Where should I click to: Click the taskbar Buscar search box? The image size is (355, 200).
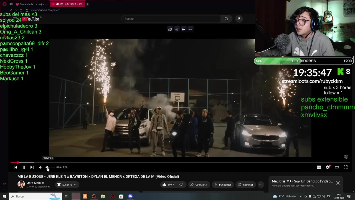35,196
